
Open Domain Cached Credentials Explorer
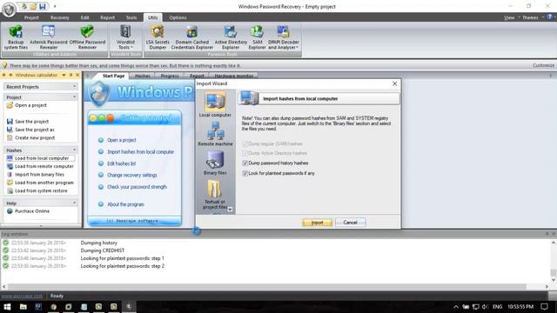pyautogui.click(x=192, y=37)
